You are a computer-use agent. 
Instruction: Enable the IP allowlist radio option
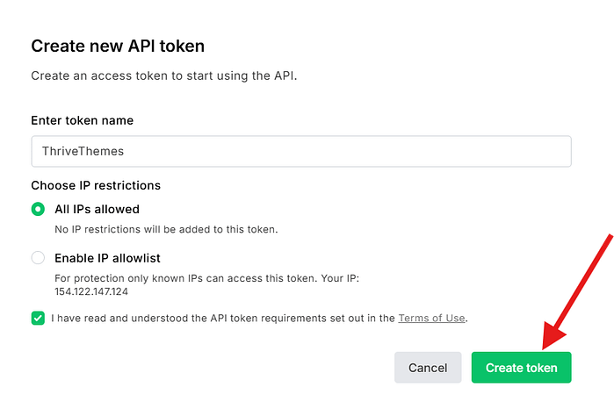(x=38, y=258)
